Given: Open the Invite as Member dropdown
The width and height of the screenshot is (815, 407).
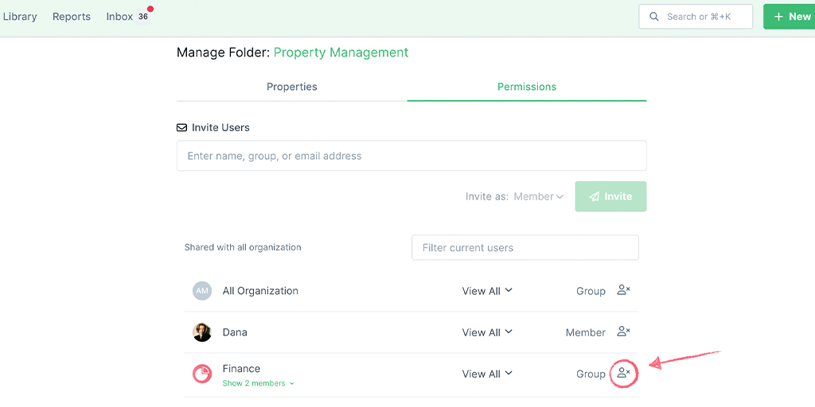Looking at the screenshot, I should [539, 196].
